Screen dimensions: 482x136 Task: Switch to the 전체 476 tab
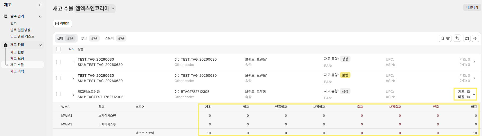tap(66, 38)
